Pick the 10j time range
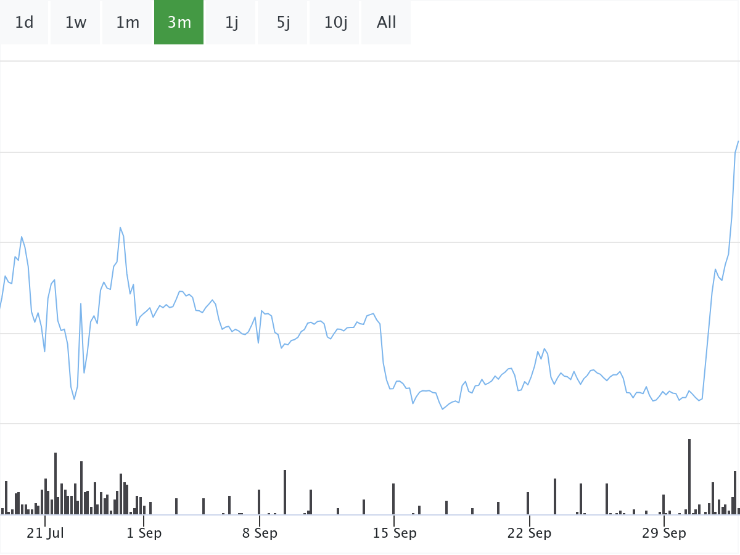Screen dimensions: 740x555 tap(335, 23)
